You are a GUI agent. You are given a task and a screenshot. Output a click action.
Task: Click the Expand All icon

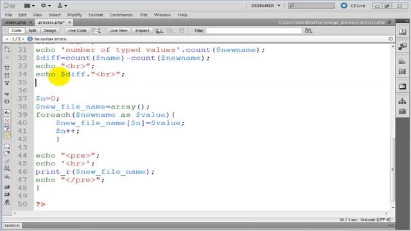[x=7, y=83]
